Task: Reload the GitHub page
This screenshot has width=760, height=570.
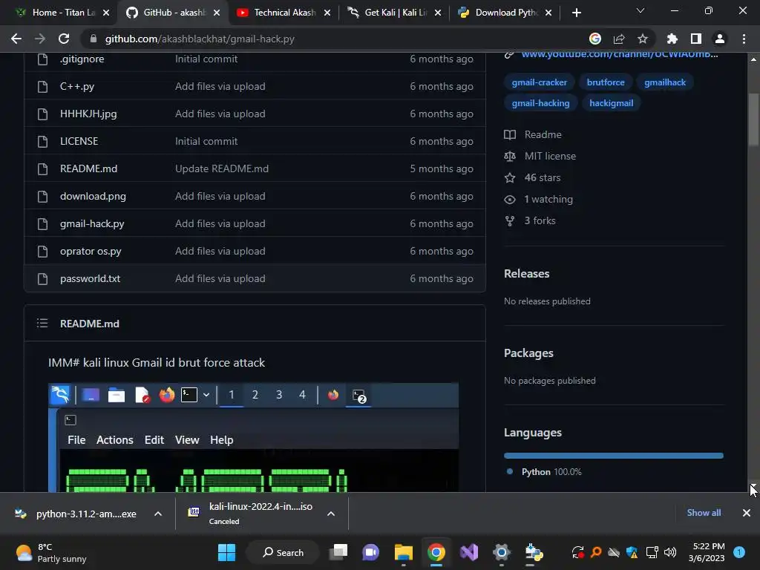Action: click(64, 39)
